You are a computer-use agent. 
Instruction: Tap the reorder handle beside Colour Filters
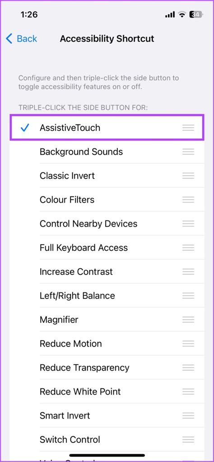(x=188, y=200)
